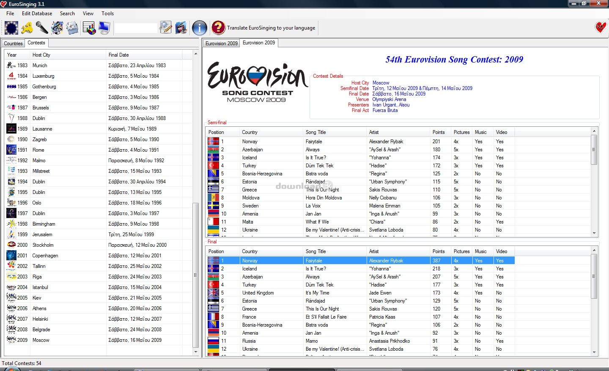The height and width of the screenshot is (371, 609).
Task: Click the magnifier and pencil search icon
Action: pyautogui.click(x=166, y=28)
